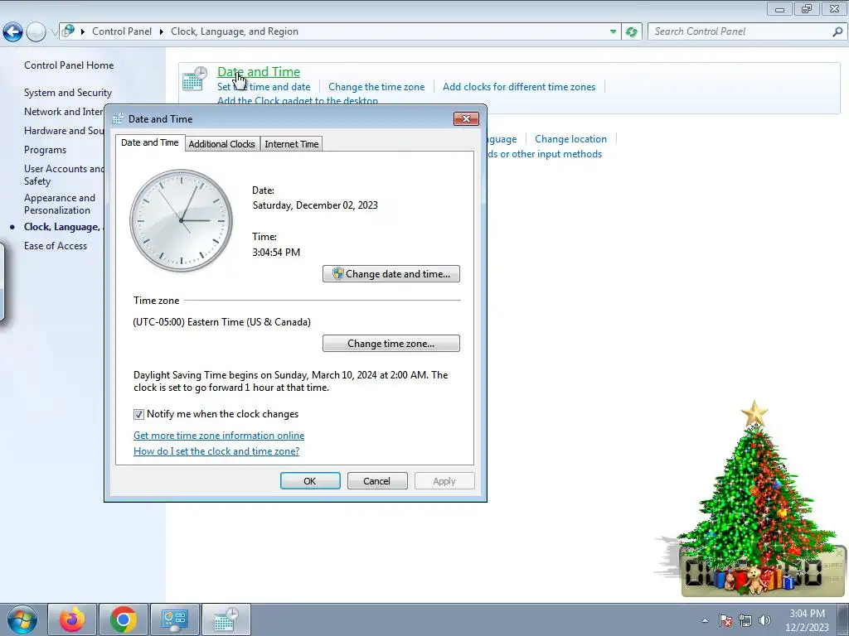Open the Windows Start menu
The width and height of the screenshot is (849, 636).
(x=22, y=619)
